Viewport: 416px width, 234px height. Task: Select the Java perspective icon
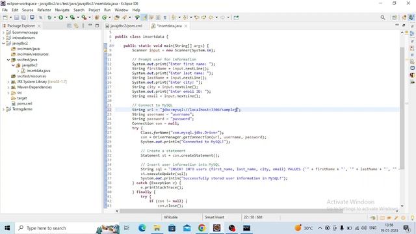(x=411, y=18)
